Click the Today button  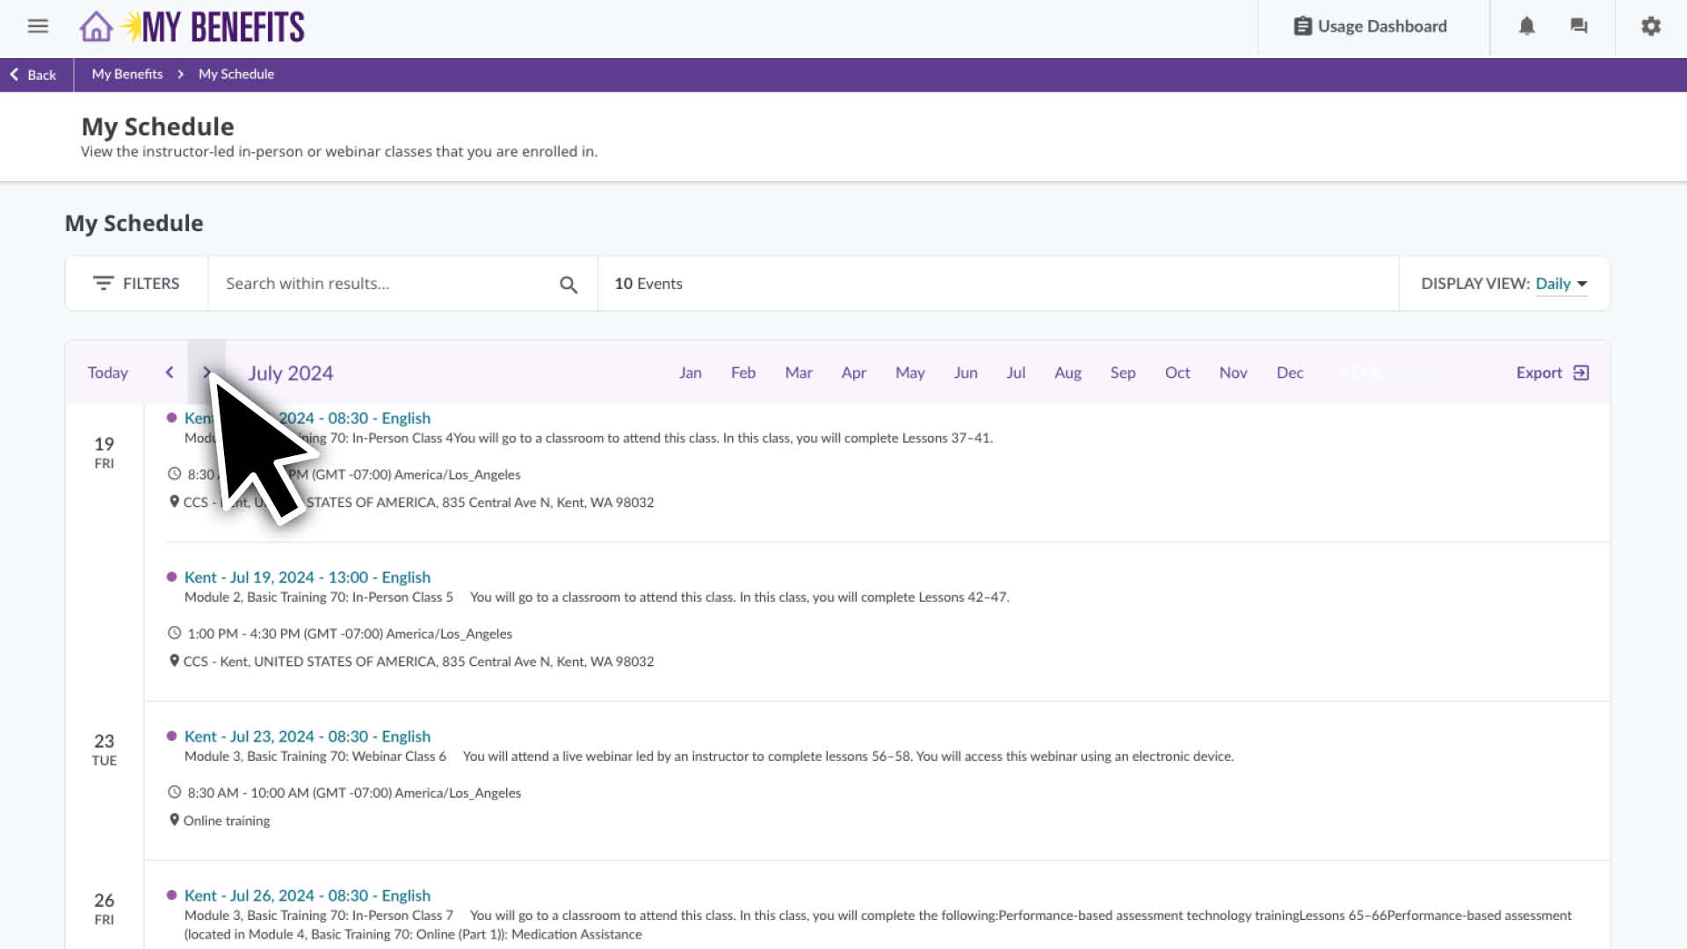107,373
